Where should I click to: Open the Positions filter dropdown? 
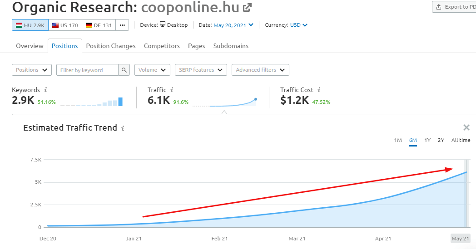[x=32, y=70]
